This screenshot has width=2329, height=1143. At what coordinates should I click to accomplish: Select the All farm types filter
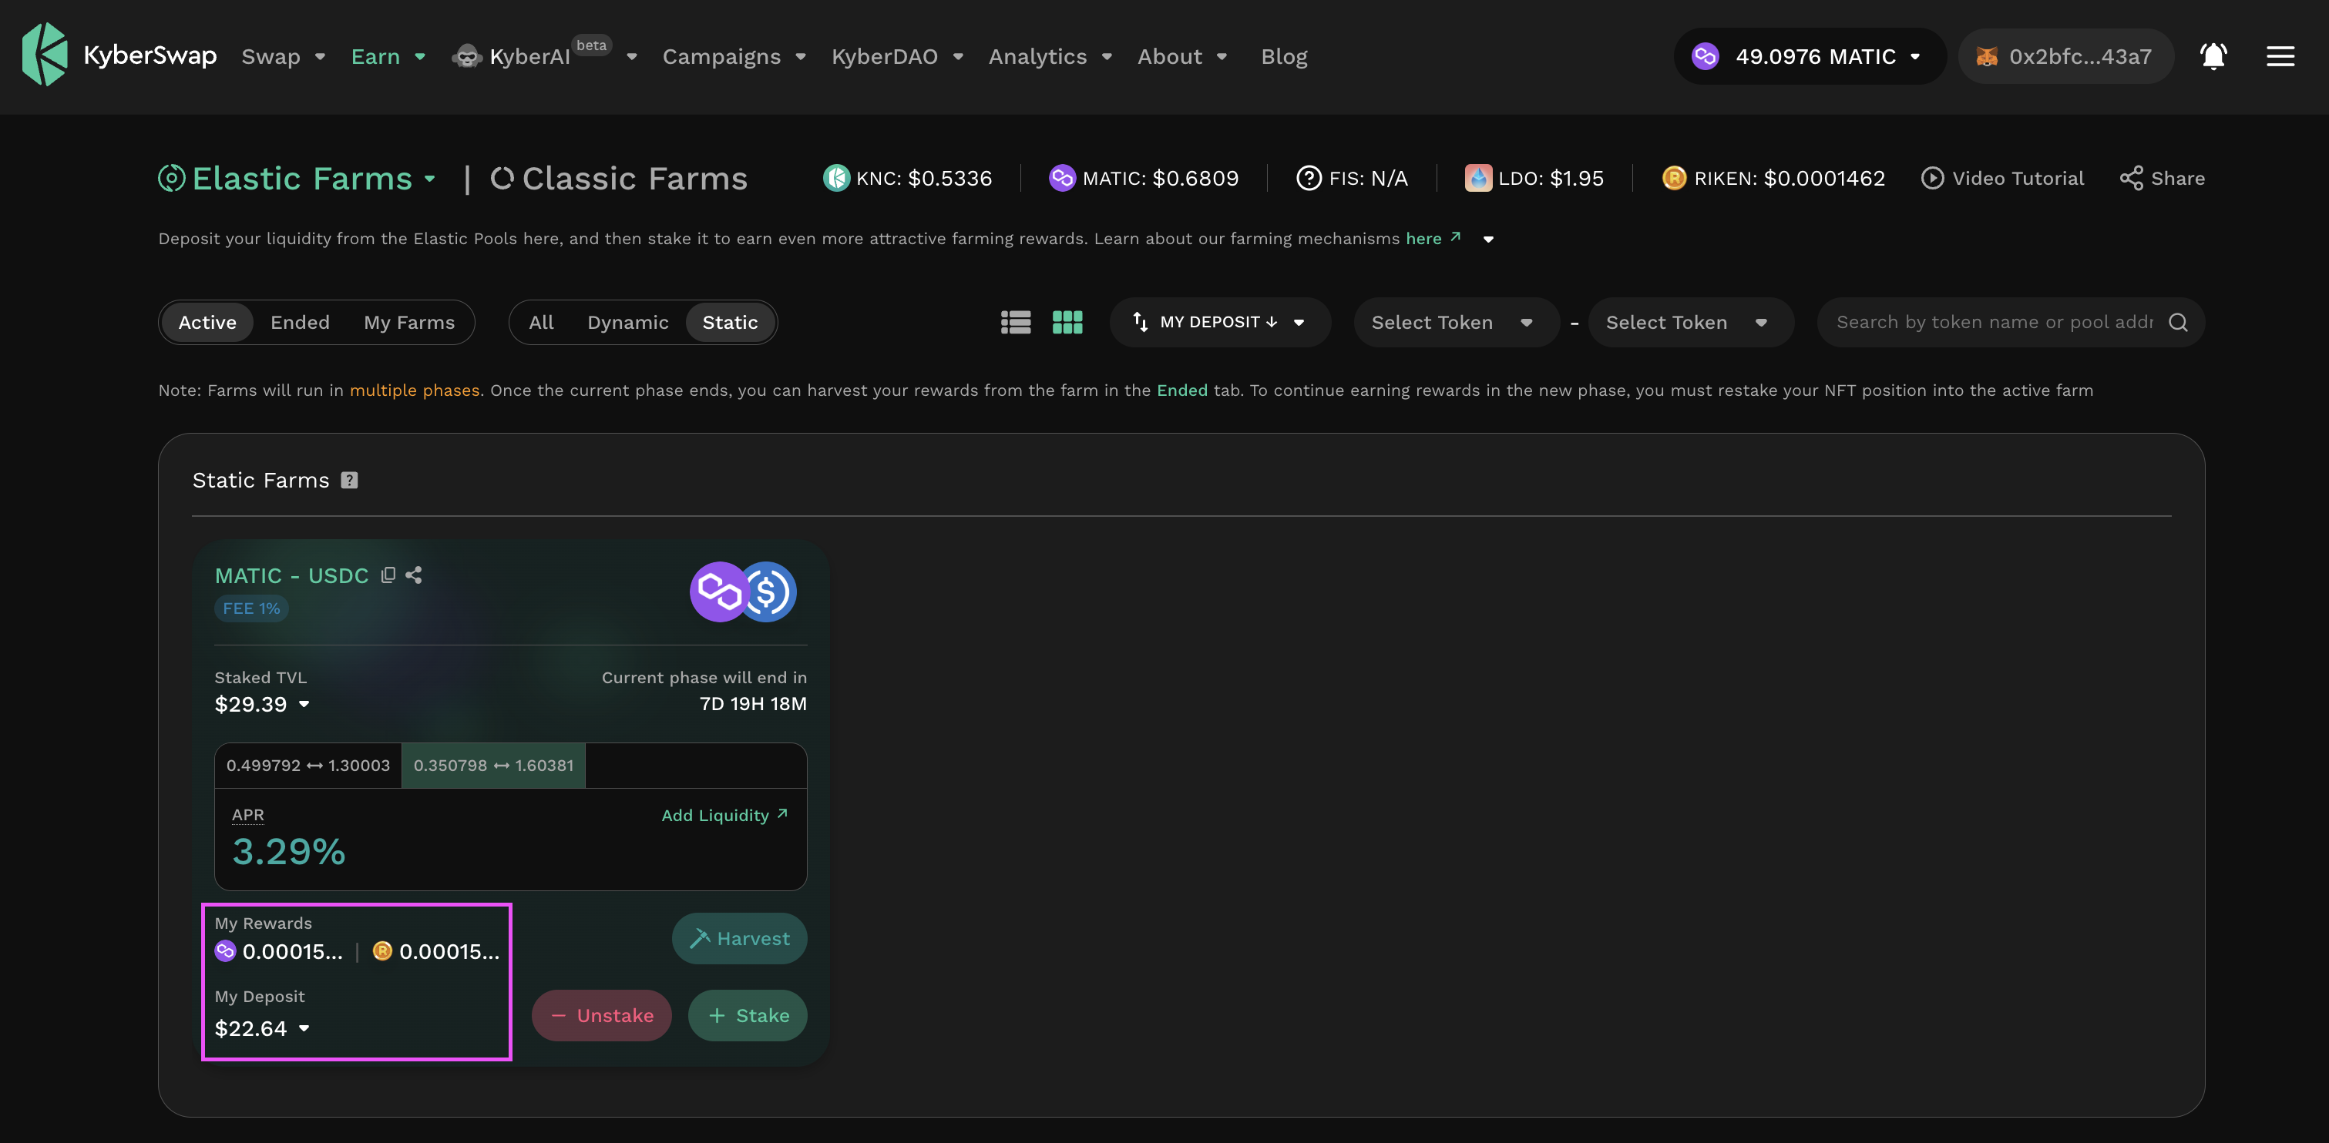click(x=541, y=323)
